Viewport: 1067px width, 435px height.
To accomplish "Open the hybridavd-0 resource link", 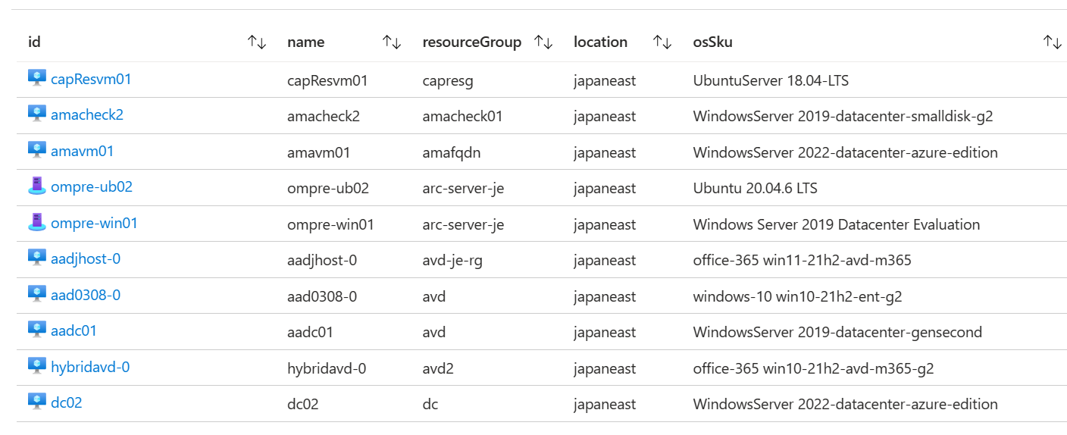I will tap(90, 367).
